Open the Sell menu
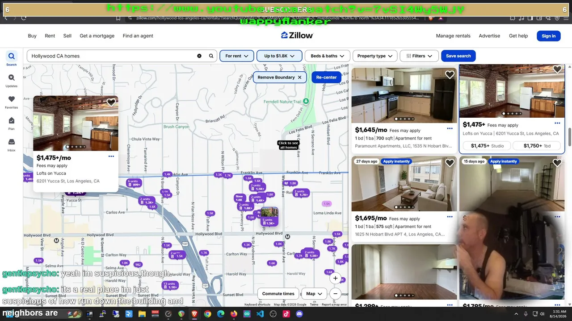 (67, 36)
